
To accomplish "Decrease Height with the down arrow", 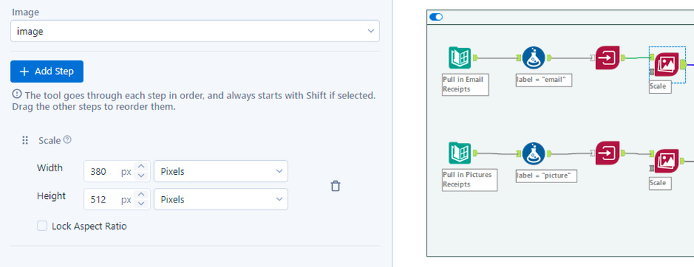I will [141, 204].
